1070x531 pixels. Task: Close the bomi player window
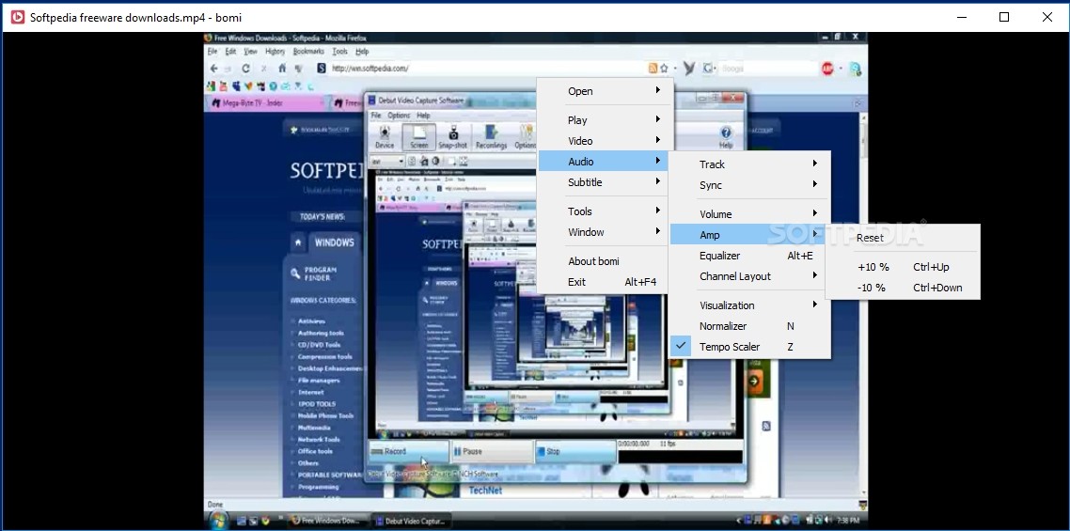click(x=1046, y=17)
